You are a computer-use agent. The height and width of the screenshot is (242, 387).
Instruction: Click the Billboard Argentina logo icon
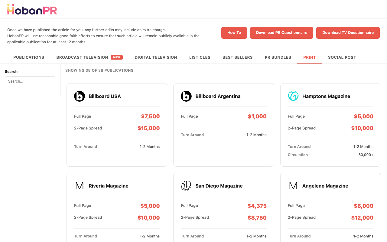tap(186, 96)
